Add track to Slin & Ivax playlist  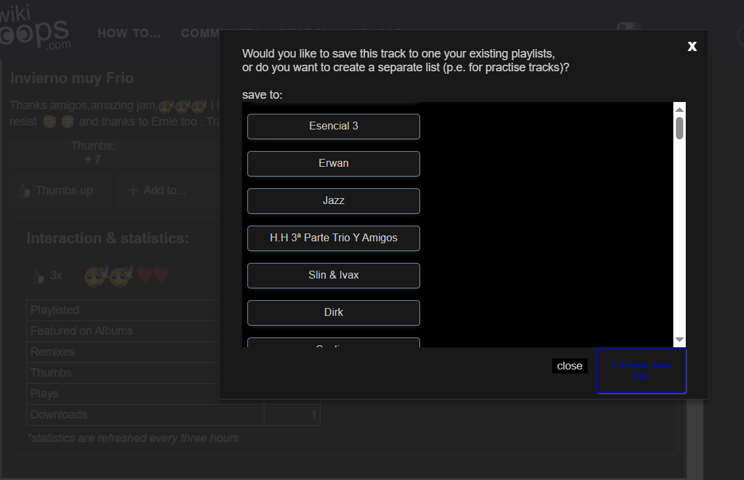[333, 275]
